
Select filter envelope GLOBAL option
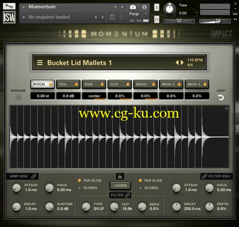tap(149, 188)
